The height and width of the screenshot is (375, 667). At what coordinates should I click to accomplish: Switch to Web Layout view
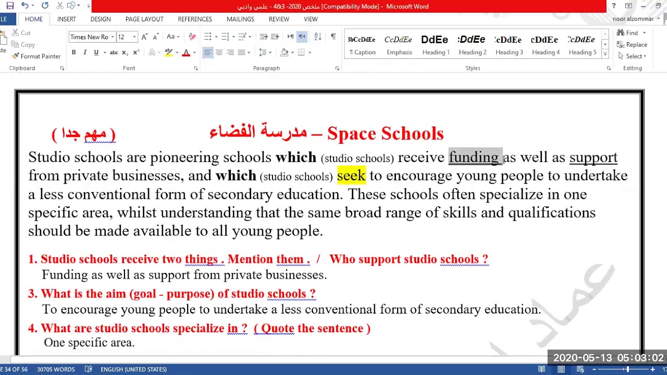(x=580, y=369)
